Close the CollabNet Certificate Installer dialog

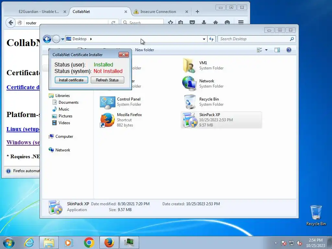pos(124,54)
